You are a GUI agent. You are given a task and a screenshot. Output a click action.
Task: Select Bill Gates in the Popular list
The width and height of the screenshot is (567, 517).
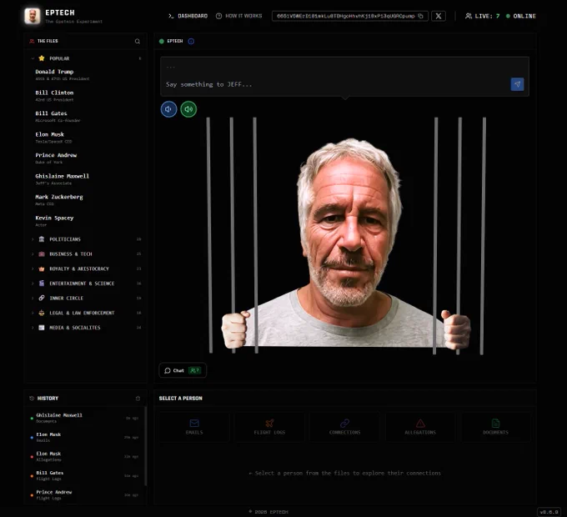86,117
